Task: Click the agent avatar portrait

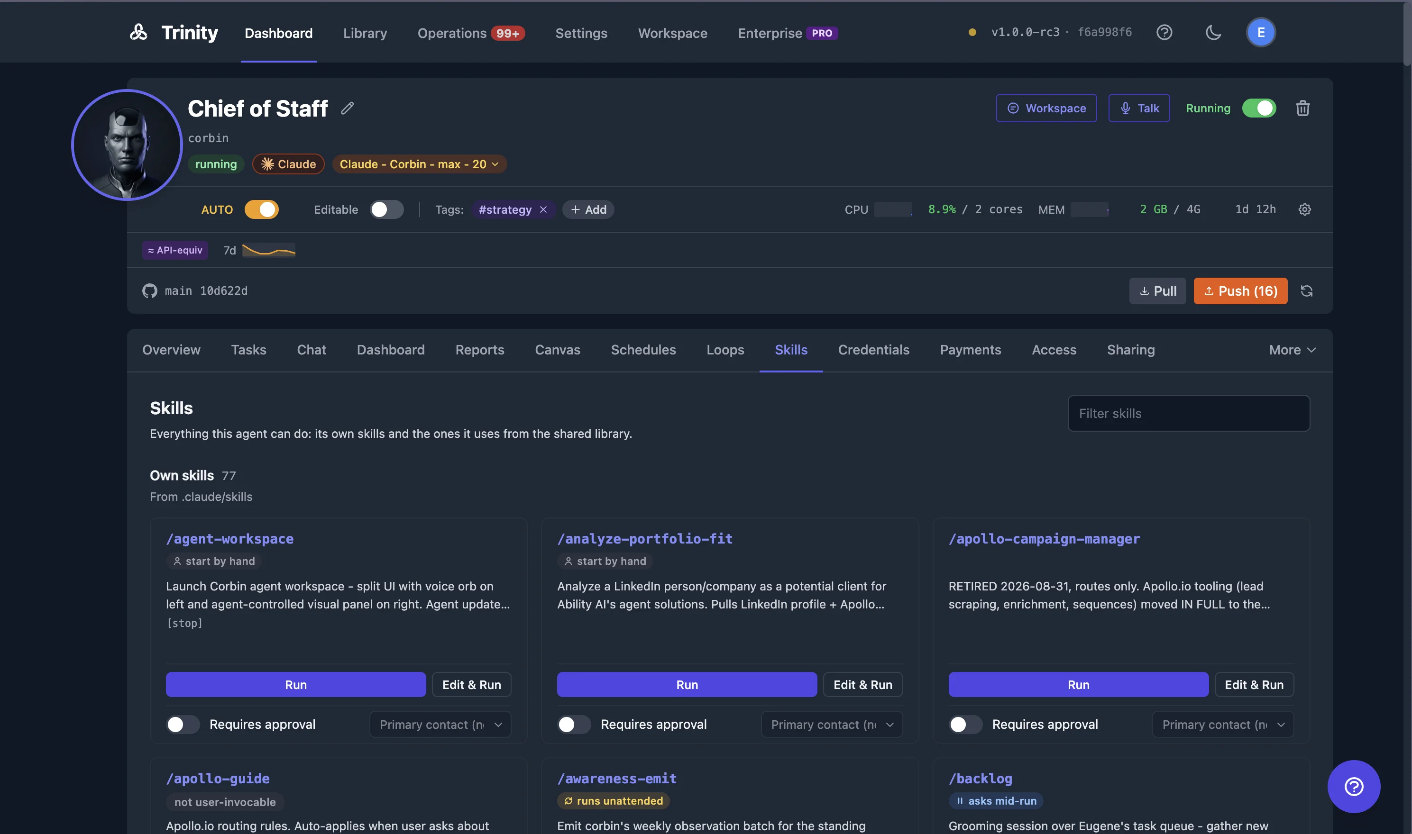Action: point(127,145)
